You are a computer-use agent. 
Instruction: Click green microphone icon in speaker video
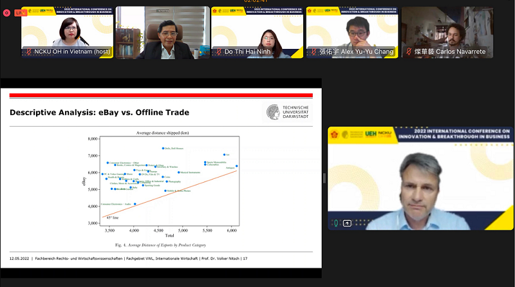[x=335, y=223]
